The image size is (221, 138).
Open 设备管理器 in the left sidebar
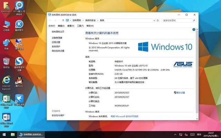(x=57, y=38)
